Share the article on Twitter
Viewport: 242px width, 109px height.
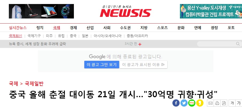pyautogui.click(x=184, y=103)
